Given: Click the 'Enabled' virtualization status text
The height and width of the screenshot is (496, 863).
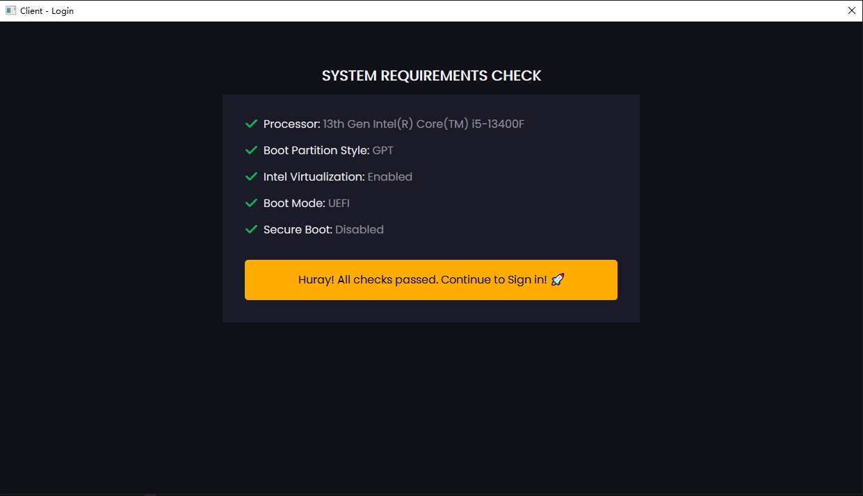Looking at the screenshot, I should point(389,177).
